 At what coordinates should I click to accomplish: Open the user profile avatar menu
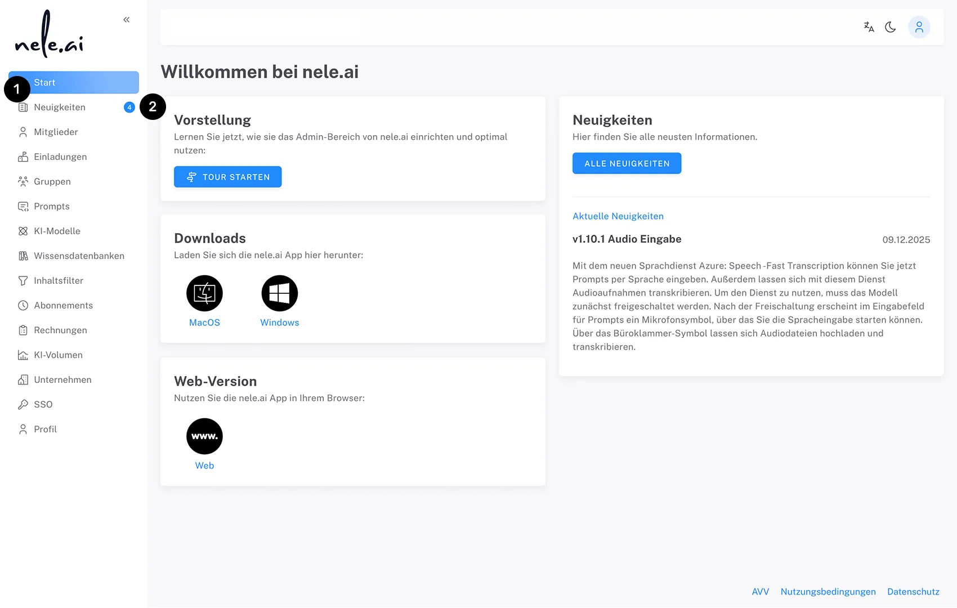(x=919, y=26)
